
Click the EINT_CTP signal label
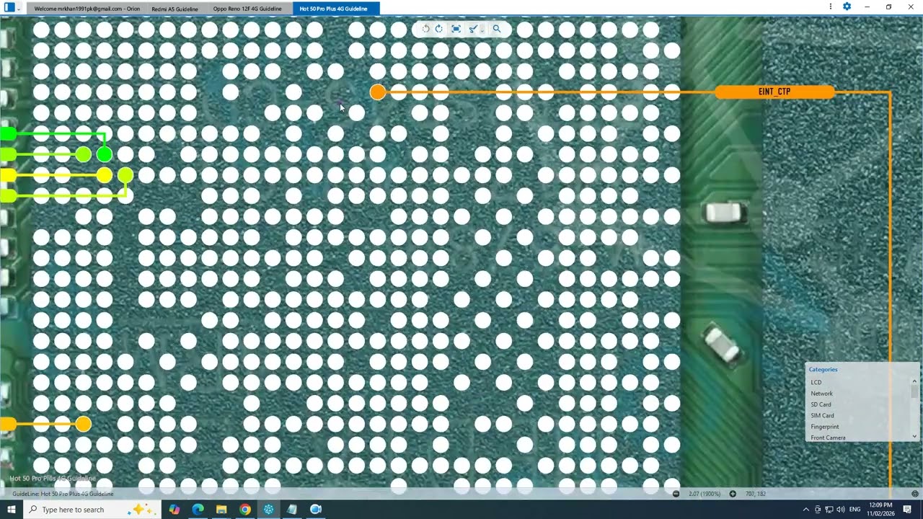coord(774,92)
